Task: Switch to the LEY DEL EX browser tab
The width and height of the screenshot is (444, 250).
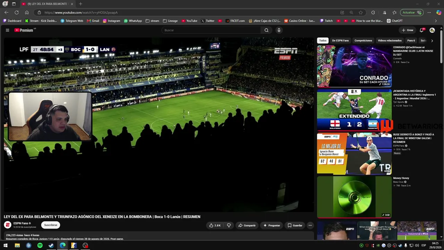Action: [48, 4]
